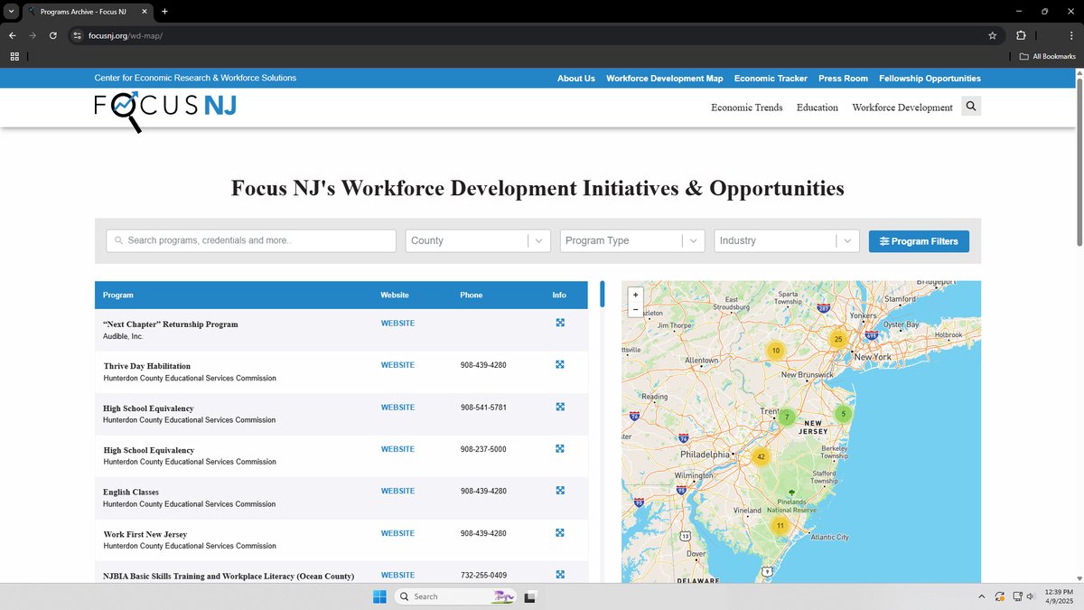
Task: Bookmark this page with star icon
Action: point(992,35)
